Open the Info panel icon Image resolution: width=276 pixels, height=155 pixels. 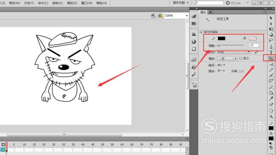pyautogui.click(x=194, y=42)
